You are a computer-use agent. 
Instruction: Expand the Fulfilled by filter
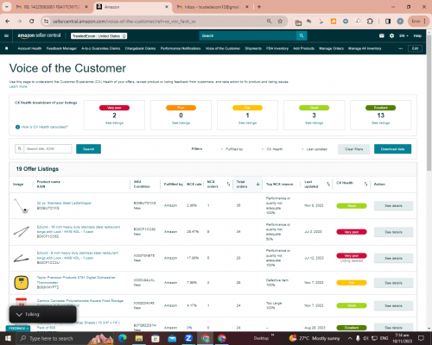click(232, 149)
